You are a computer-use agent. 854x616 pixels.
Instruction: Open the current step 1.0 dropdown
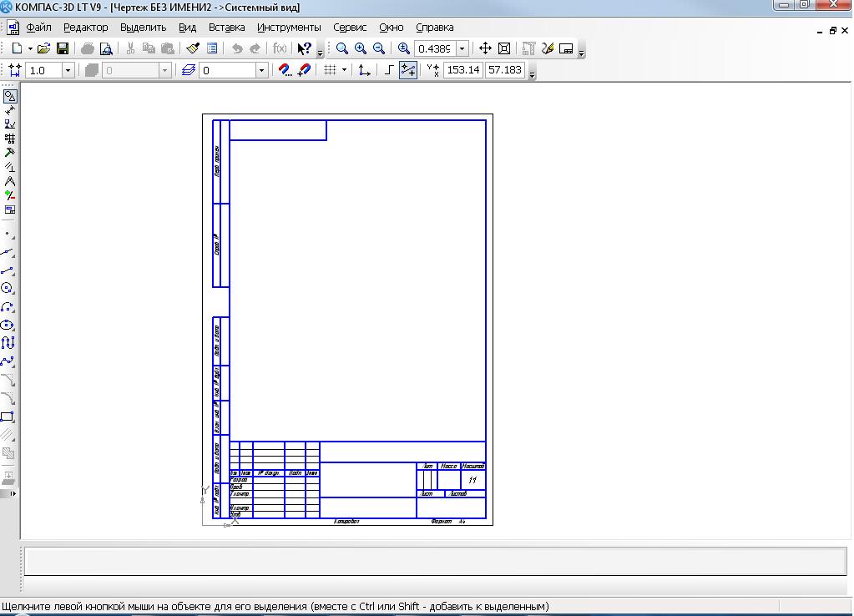[x=68, y=70]
